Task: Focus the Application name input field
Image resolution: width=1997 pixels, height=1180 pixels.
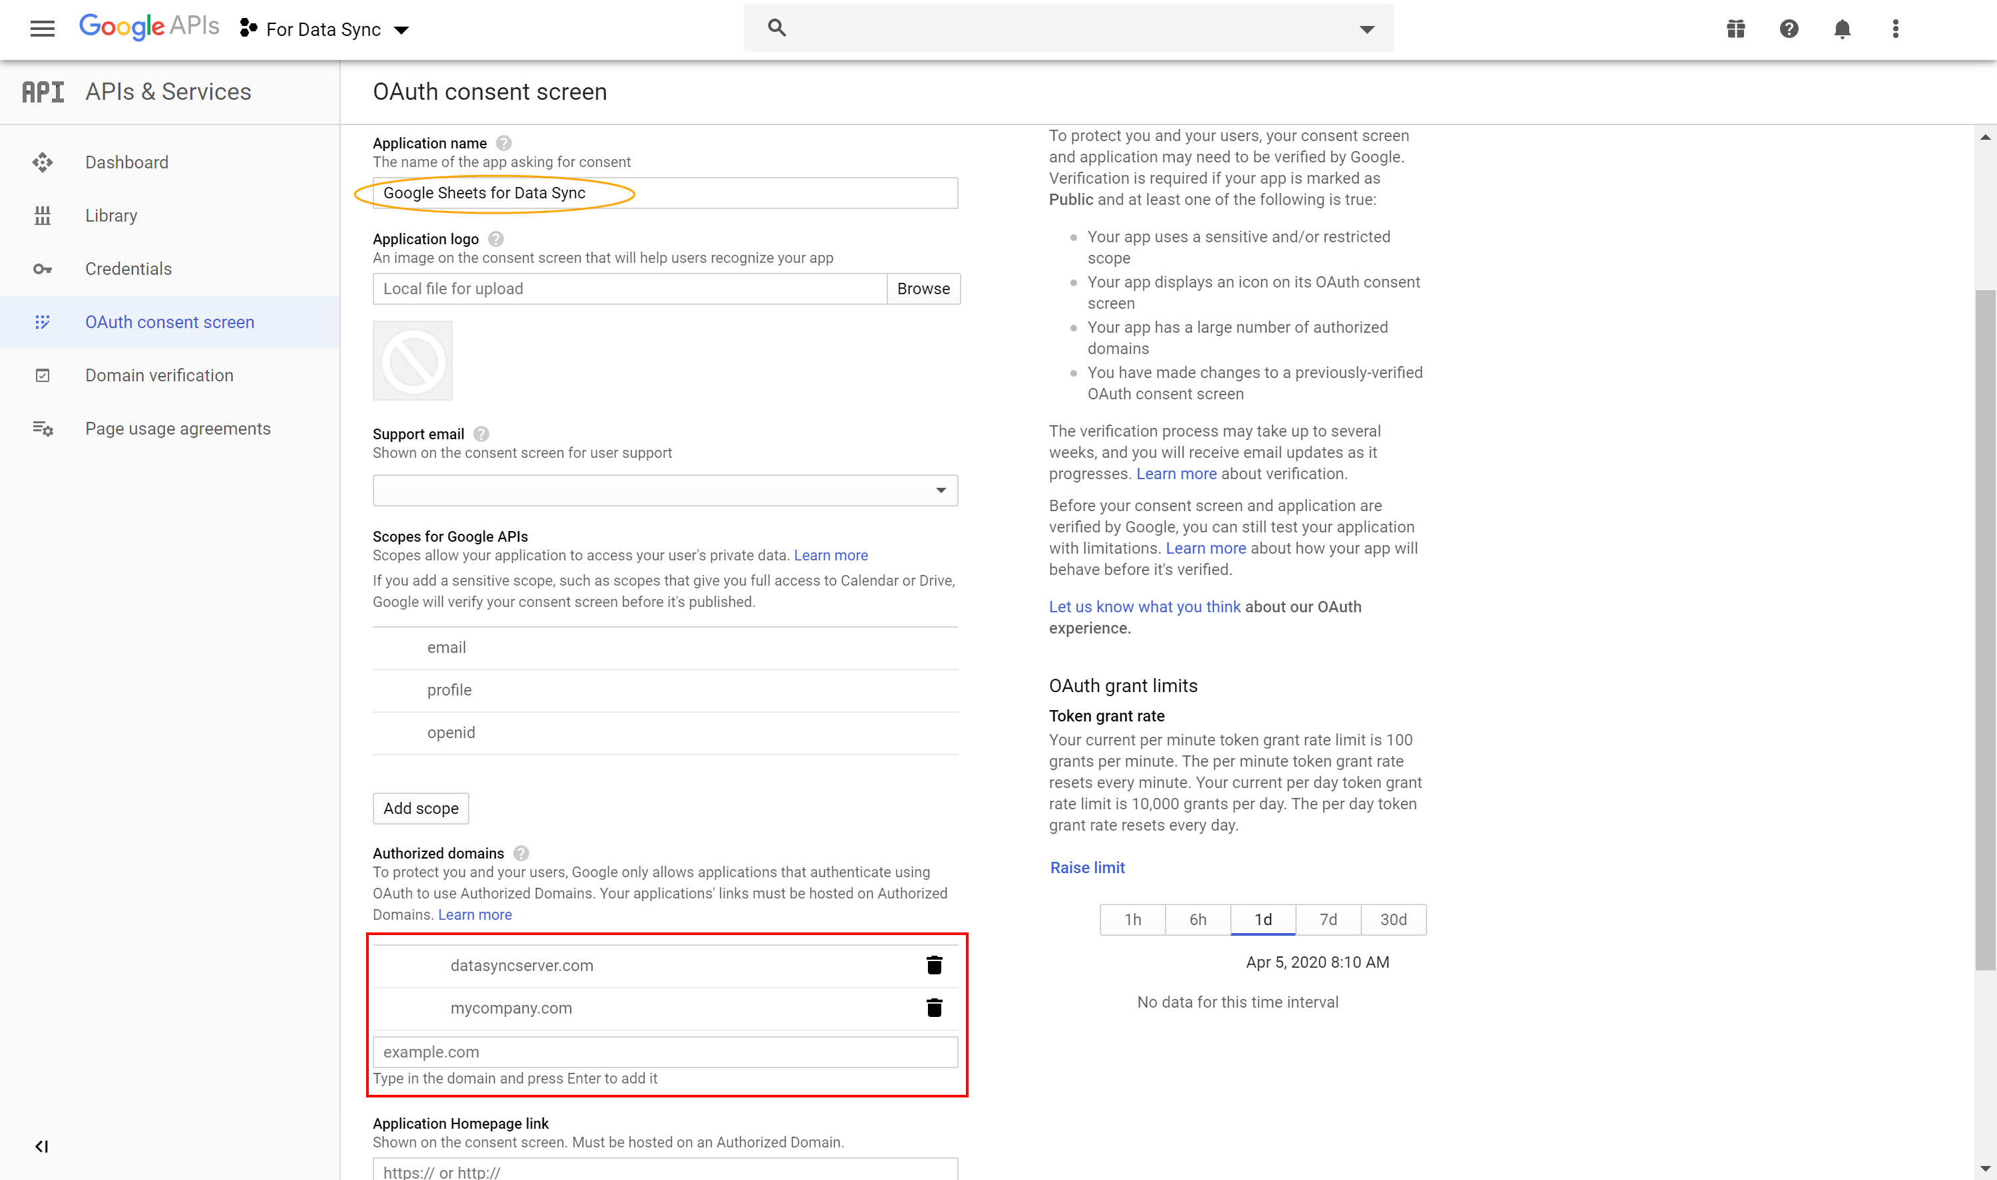Action: pos(666,193)
